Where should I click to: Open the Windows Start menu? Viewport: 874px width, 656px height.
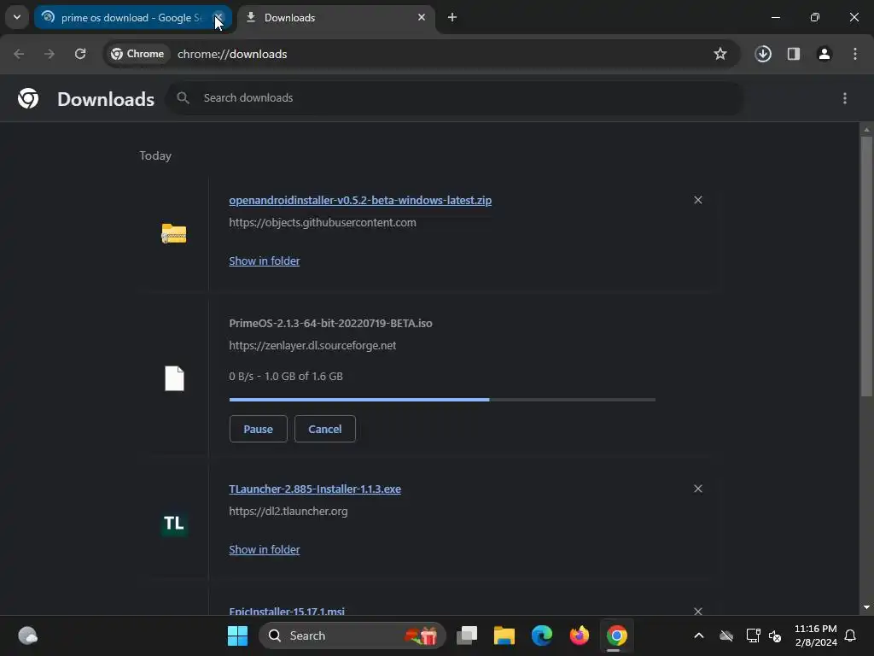click(x=237, y=635)
